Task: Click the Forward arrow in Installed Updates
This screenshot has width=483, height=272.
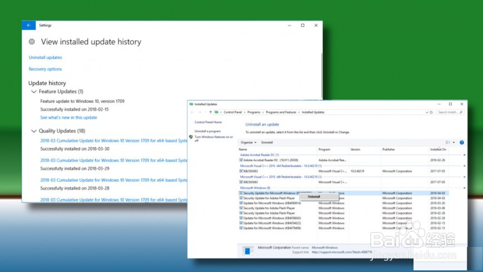Action: point(200,112)
